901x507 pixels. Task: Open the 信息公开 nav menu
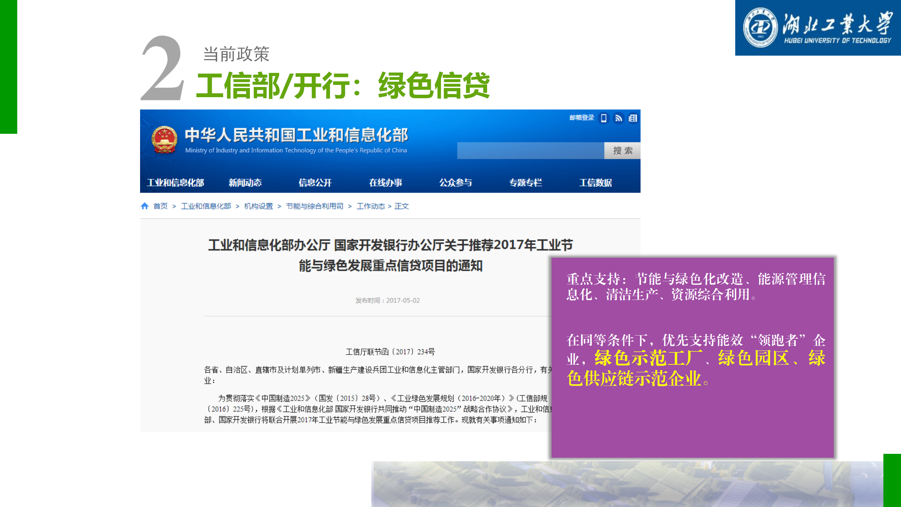click(x=315, y=183)
